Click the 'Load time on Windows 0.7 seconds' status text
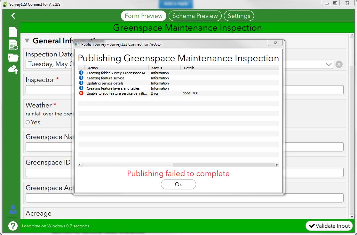This screenshot has width=357, height=235. [56, 226]
